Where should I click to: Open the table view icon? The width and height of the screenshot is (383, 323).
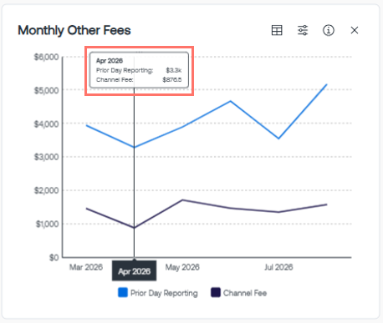point(277,30)
